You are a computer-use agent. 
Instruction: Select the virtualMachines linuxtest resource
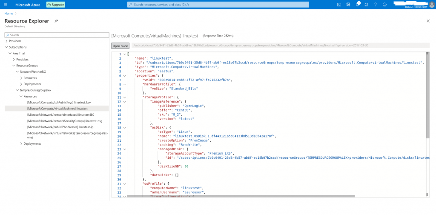57,109
